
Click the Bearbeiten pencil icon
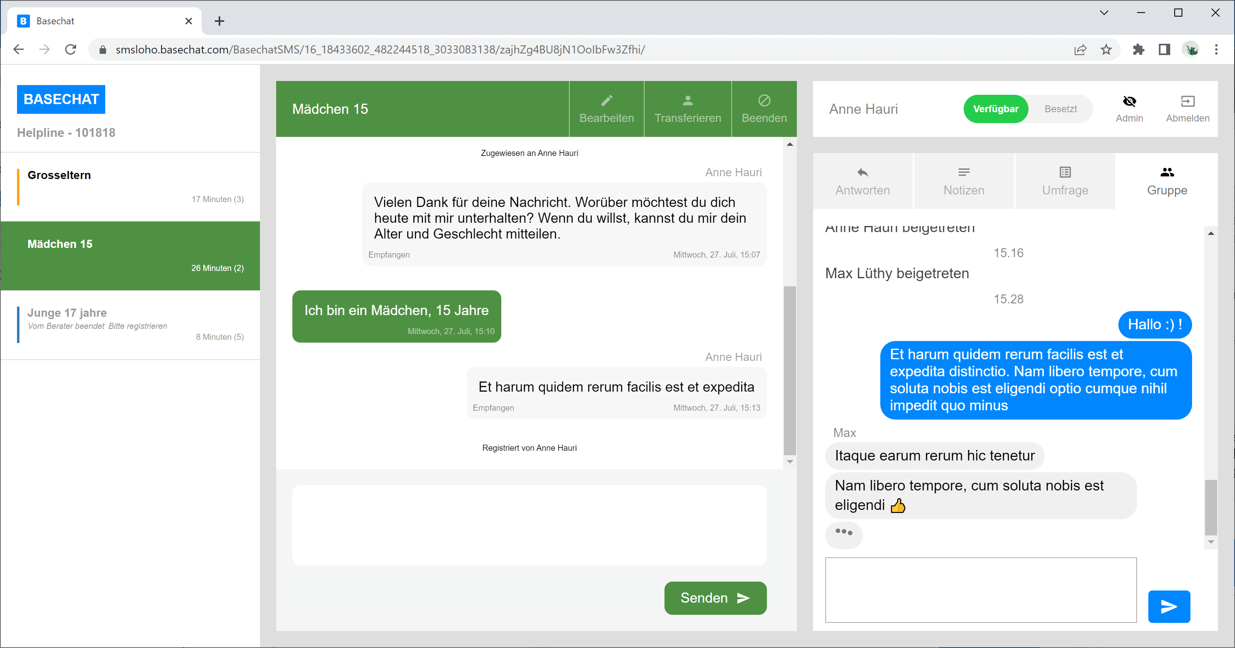(x=607, y=100)
